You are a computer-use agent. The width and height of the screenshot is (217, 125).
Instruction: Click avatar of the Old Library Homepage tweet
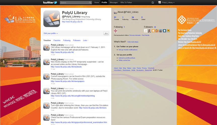point(46,47)
